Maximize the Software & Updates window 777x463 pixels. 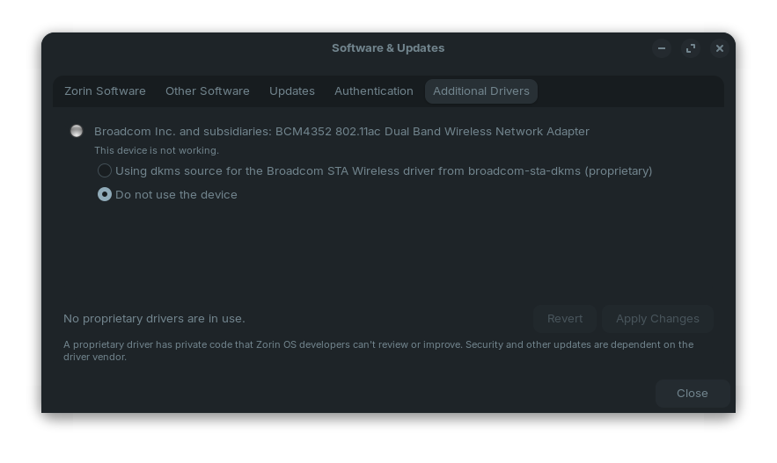[691, 48]
